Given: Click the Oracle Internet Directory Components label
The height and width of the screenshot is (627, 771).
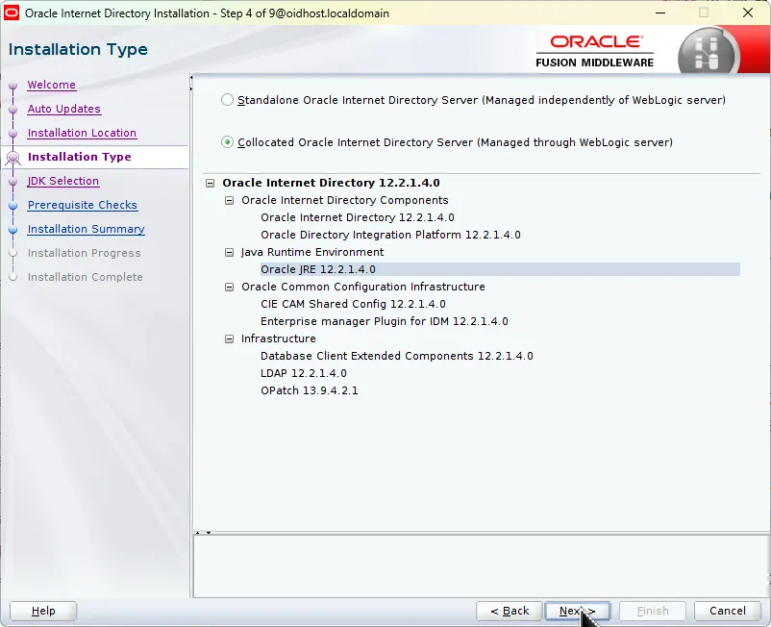Looking at the screenshot, I should 345,201.
